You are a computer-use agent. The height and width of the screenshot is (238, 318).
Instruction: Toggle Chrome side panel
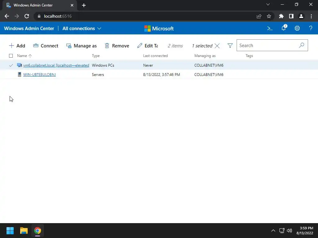pos(291,16)
